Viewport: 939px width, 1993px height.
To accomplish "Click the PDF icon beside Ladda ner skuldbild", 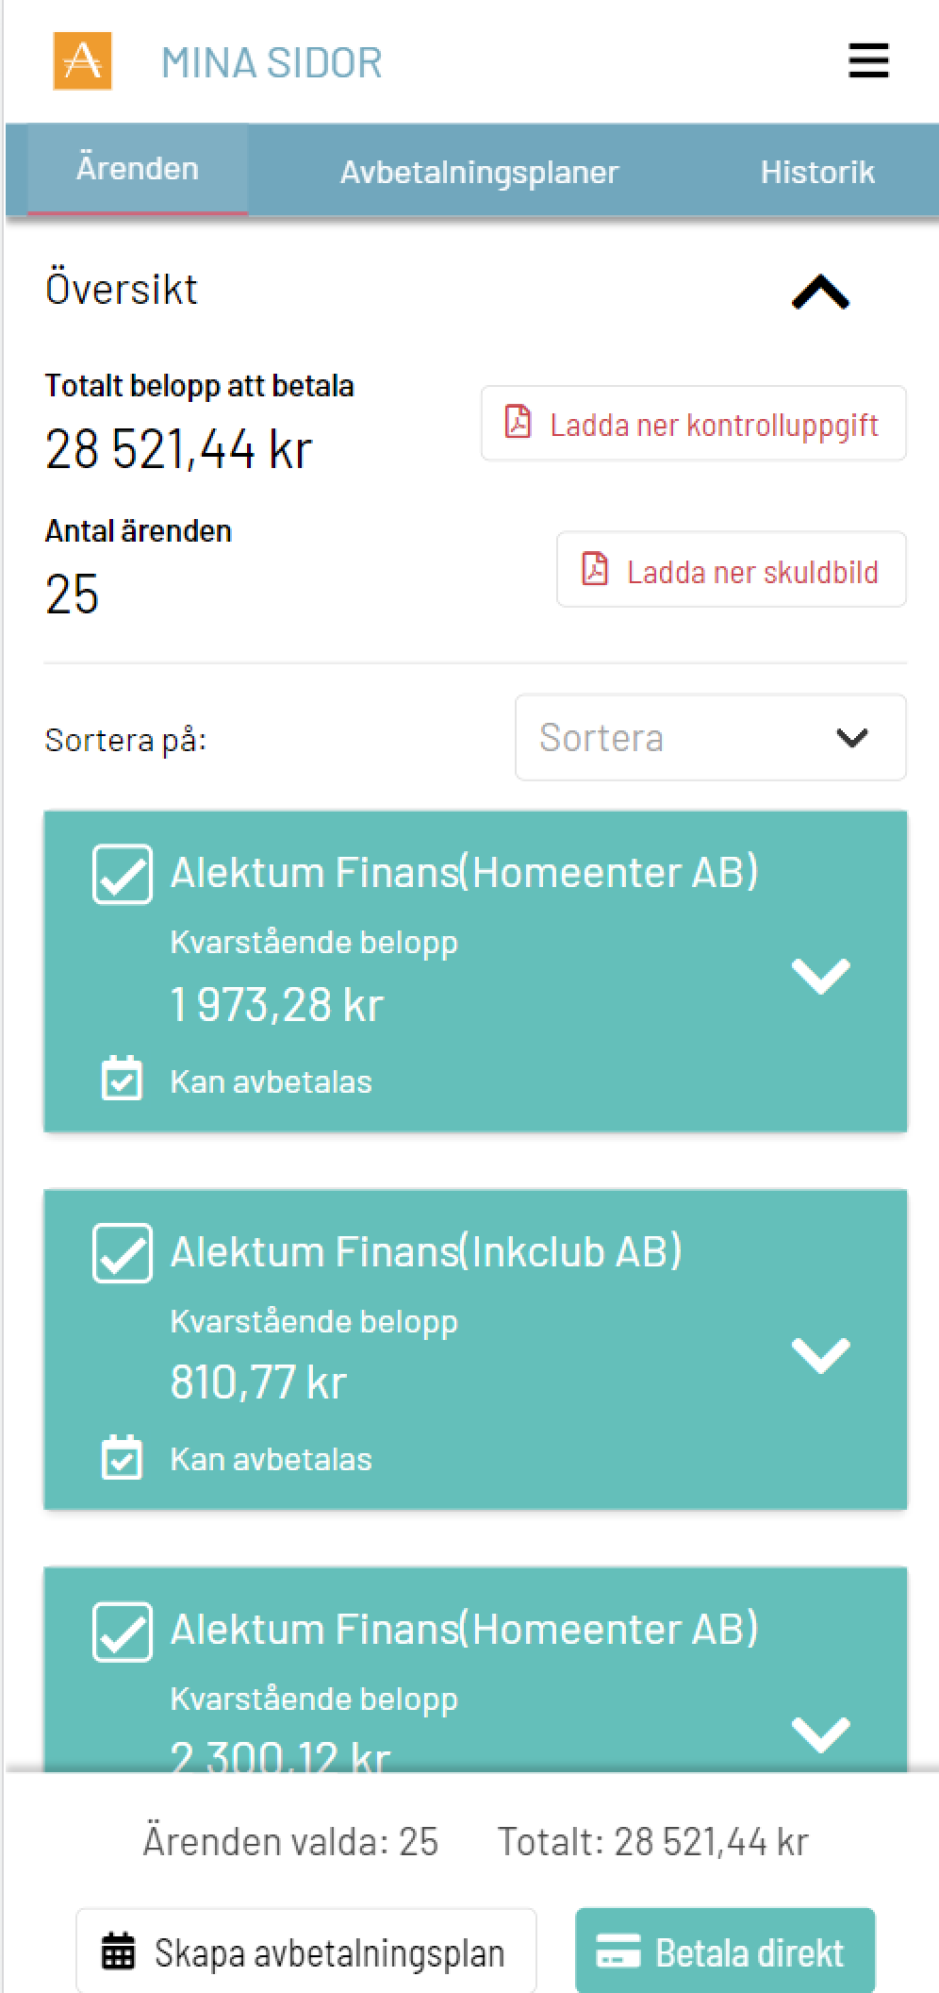I will point(595,569).
